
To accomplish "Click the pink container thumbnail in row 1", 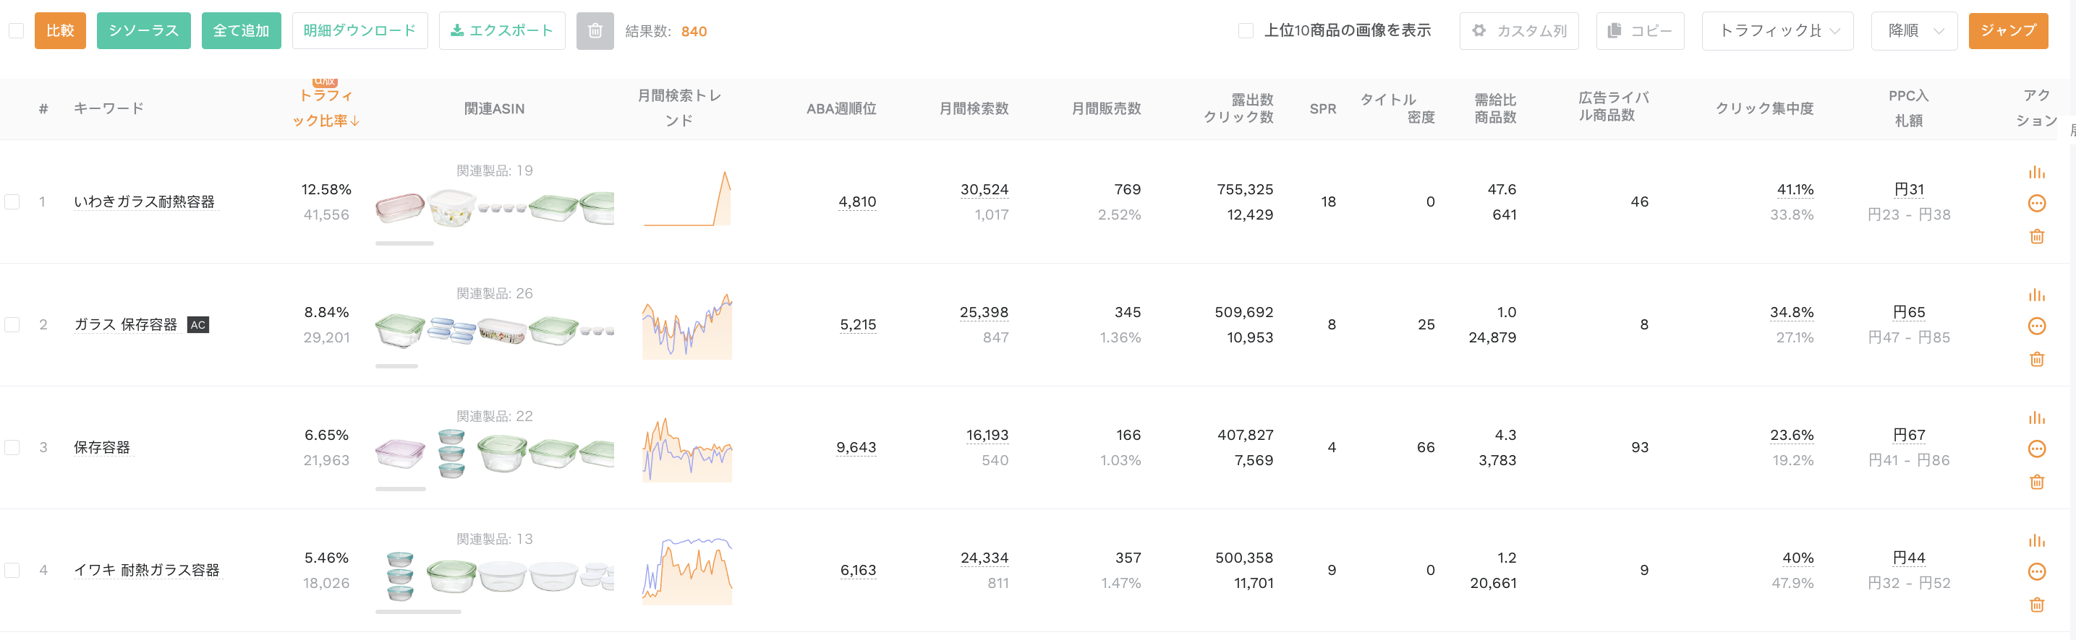I will click(x=400, y=208).
